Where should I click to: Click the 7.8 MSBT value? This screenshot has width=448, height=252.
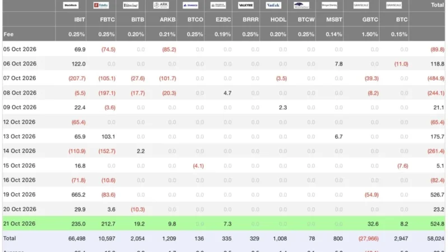[339, 64]
